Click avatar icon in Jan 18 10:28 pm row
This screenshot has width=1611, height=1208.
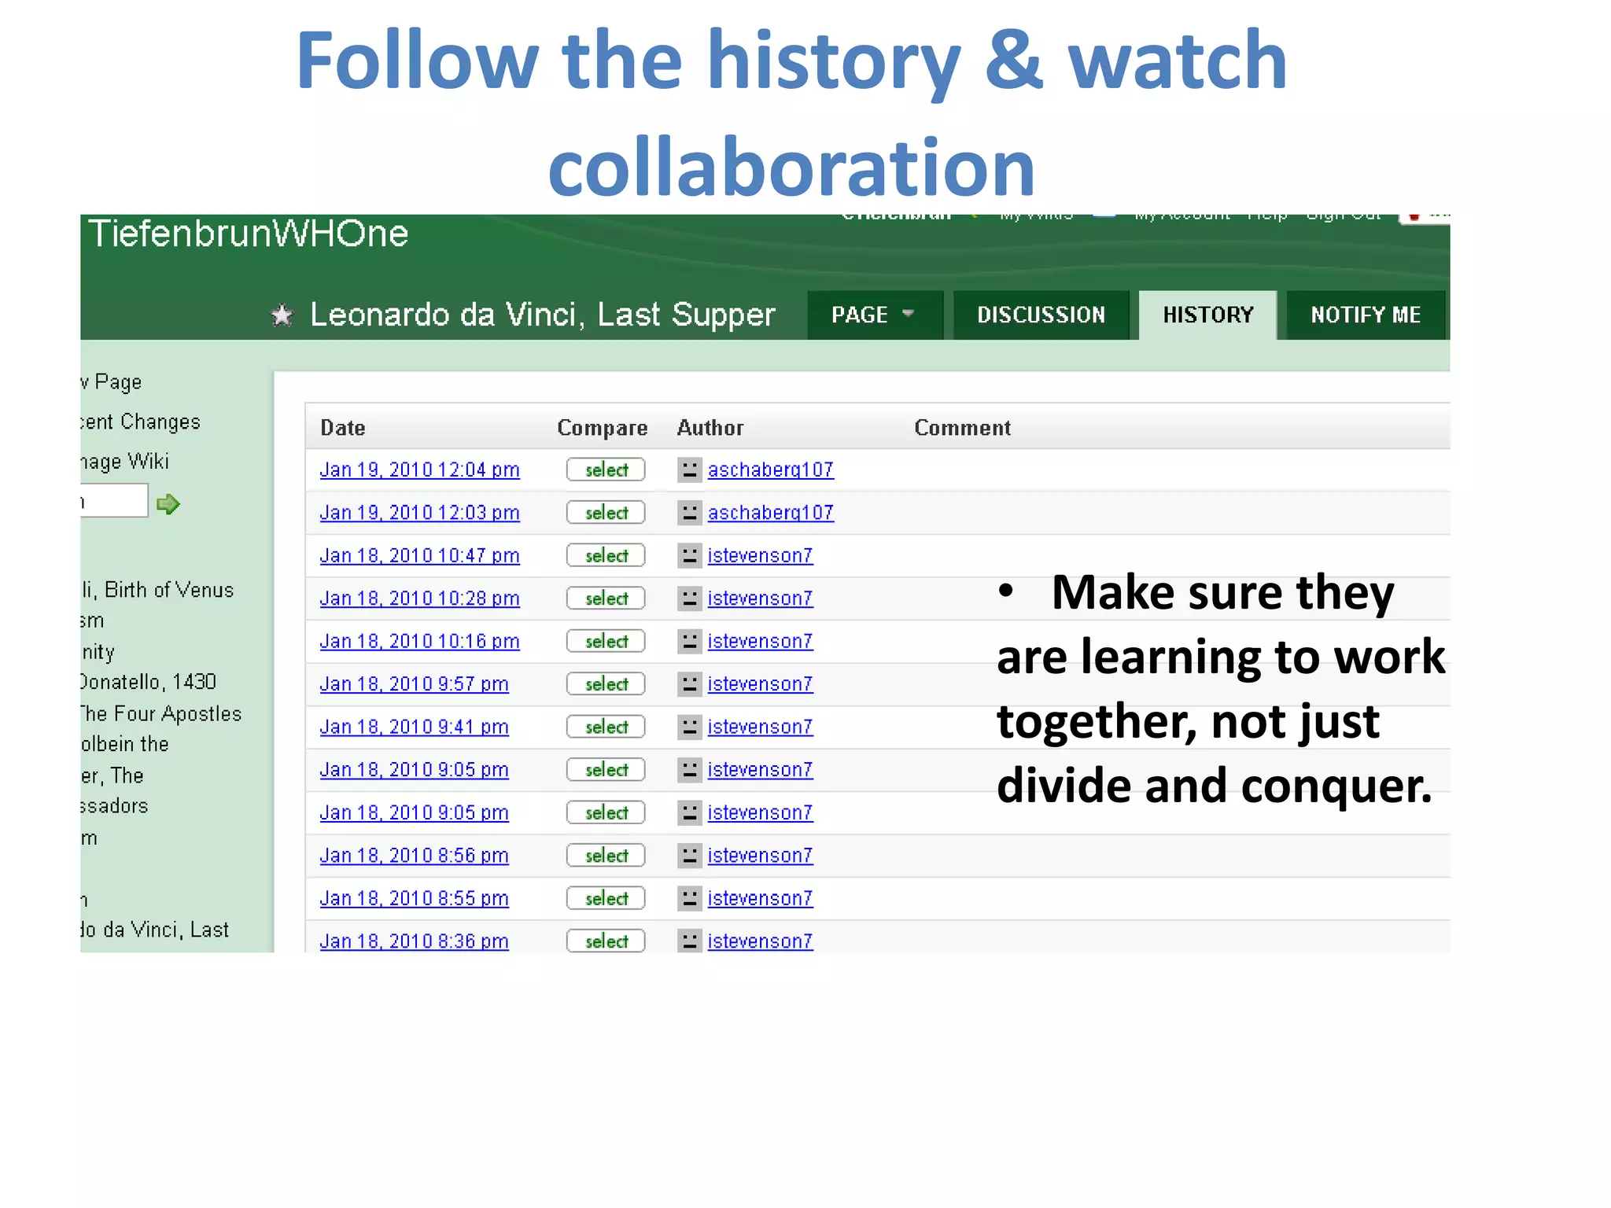click(689, 598)
